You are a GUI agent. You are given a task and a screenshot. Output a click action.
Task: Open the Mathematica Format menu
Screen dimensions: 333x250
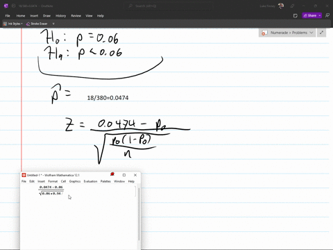click(53, 181)
